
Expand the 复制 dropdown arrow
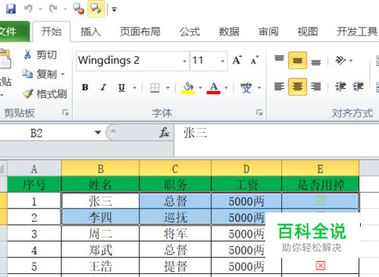[63, 74]
